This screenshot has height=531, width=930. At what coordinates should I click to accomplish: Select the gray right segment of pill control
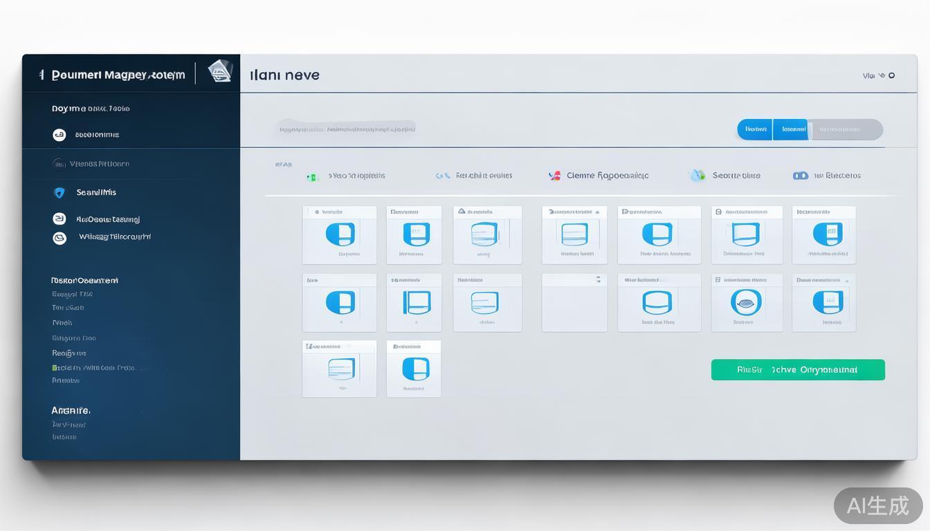[x=846, y=129]
